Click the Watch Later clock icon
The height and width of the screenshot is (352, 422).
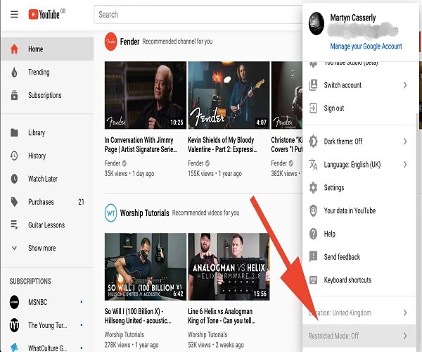click(14, 179)
